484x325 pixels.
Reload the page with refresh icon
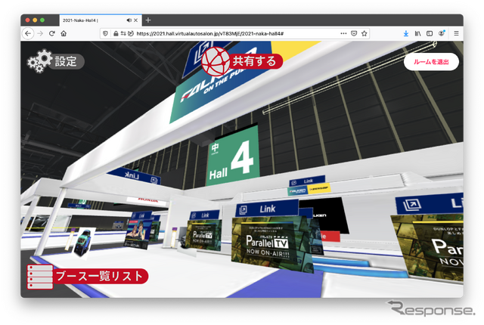(x=52, y=33)
